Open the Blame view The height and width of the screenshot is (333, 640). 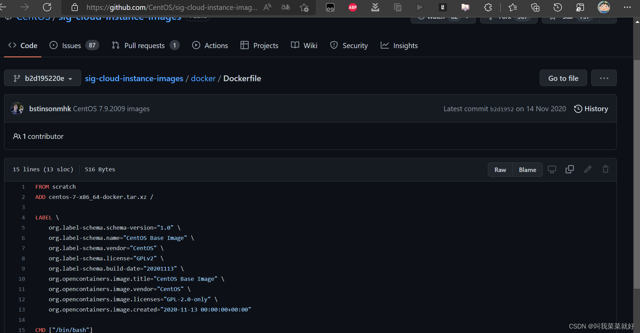(x=527, y=170)
